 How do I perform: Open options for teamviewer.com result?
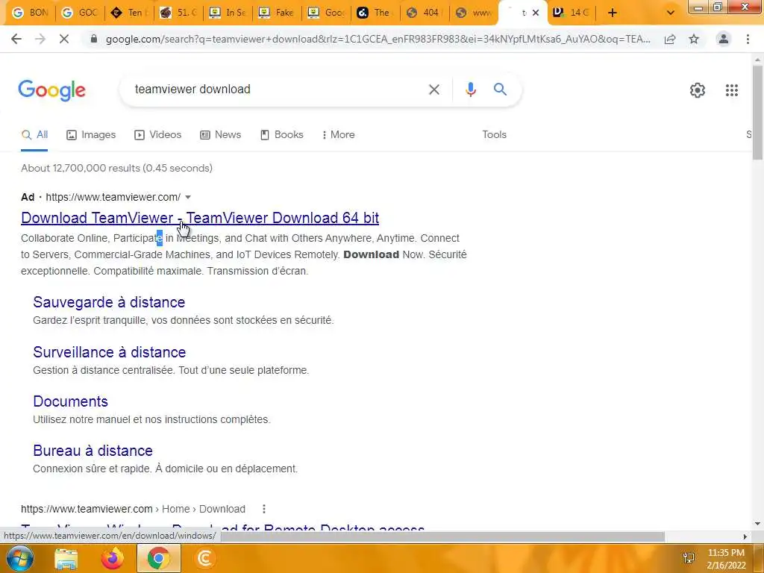point(263,509)
